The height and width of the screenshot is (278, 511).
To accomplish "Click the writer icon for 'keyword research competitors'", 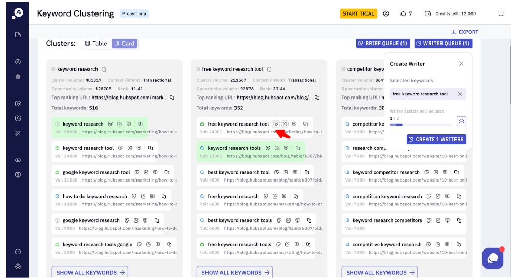I will point(438,220).
